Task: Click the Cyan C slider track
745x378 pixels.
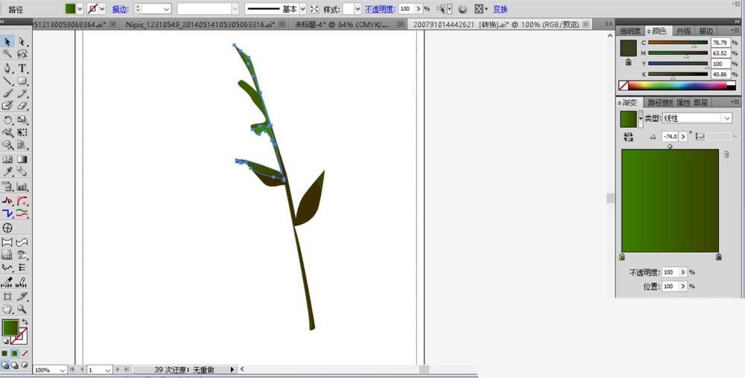Action: (678, 42)
